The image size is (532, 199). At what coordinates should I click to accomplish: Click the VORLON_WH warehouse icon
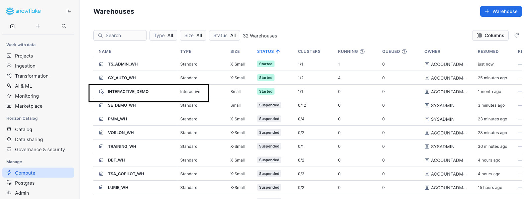[x=101, y=132]
